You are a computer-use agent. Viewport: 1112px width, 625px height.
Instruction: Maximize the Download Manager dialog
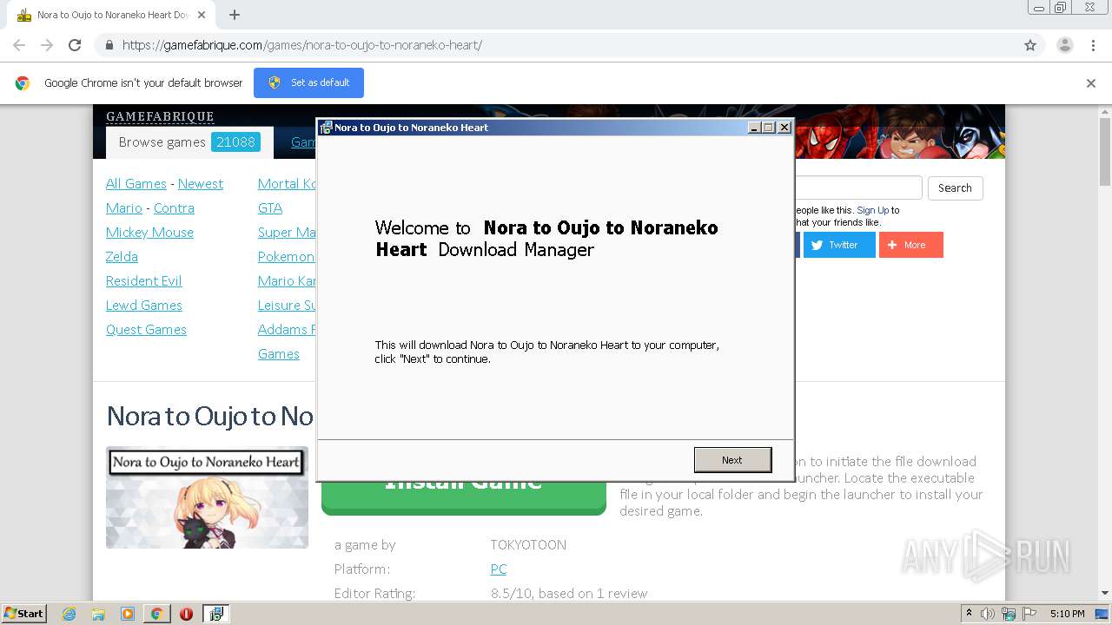pos(768,128)
